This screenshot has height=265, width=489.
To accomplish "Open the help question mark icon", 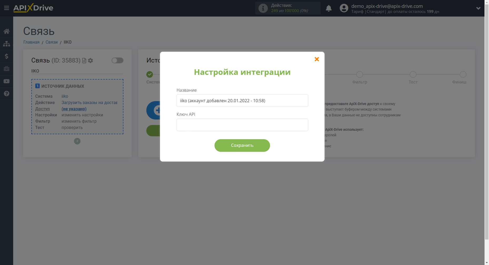I will click(x=7, y=93).
